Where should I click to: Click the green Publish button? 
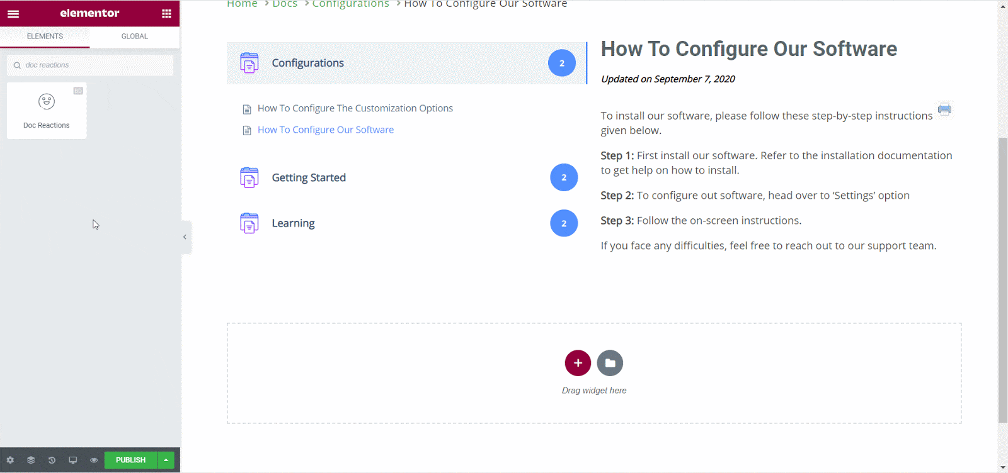tap(130, 460)
